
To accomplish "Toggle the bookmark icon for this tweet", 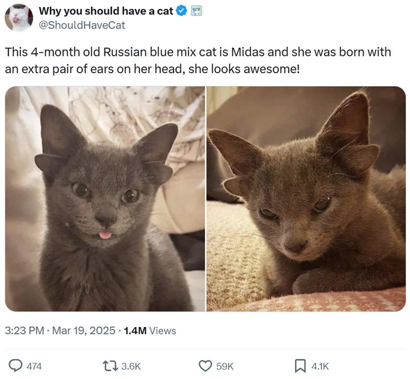I will tap(300, 366).
